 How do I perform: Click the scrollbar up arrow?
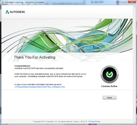[x=134, y=7]
